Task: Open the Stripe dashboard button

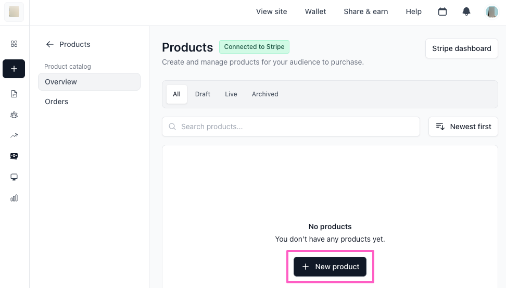Action: pos(461,48)
